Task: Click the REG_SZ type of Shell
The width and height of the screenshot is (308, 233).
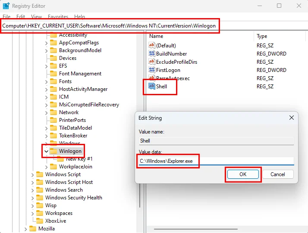Action: click(x=265, y=86)
